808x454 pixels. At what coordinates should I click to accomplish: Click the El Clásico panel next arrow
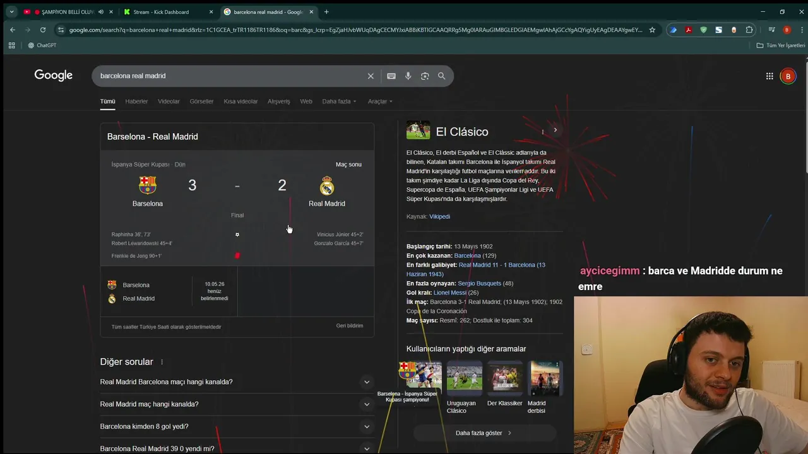tap(555, 131)
